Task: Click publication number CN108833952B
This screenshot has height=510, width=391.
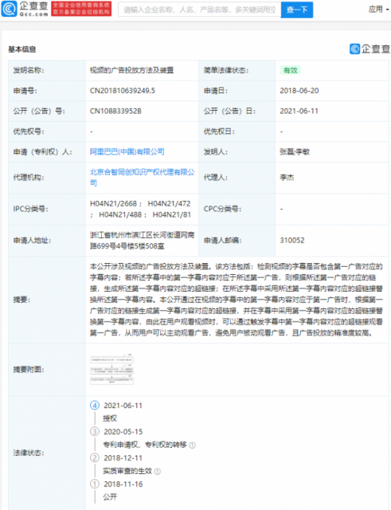Action: tap(115, 112)
